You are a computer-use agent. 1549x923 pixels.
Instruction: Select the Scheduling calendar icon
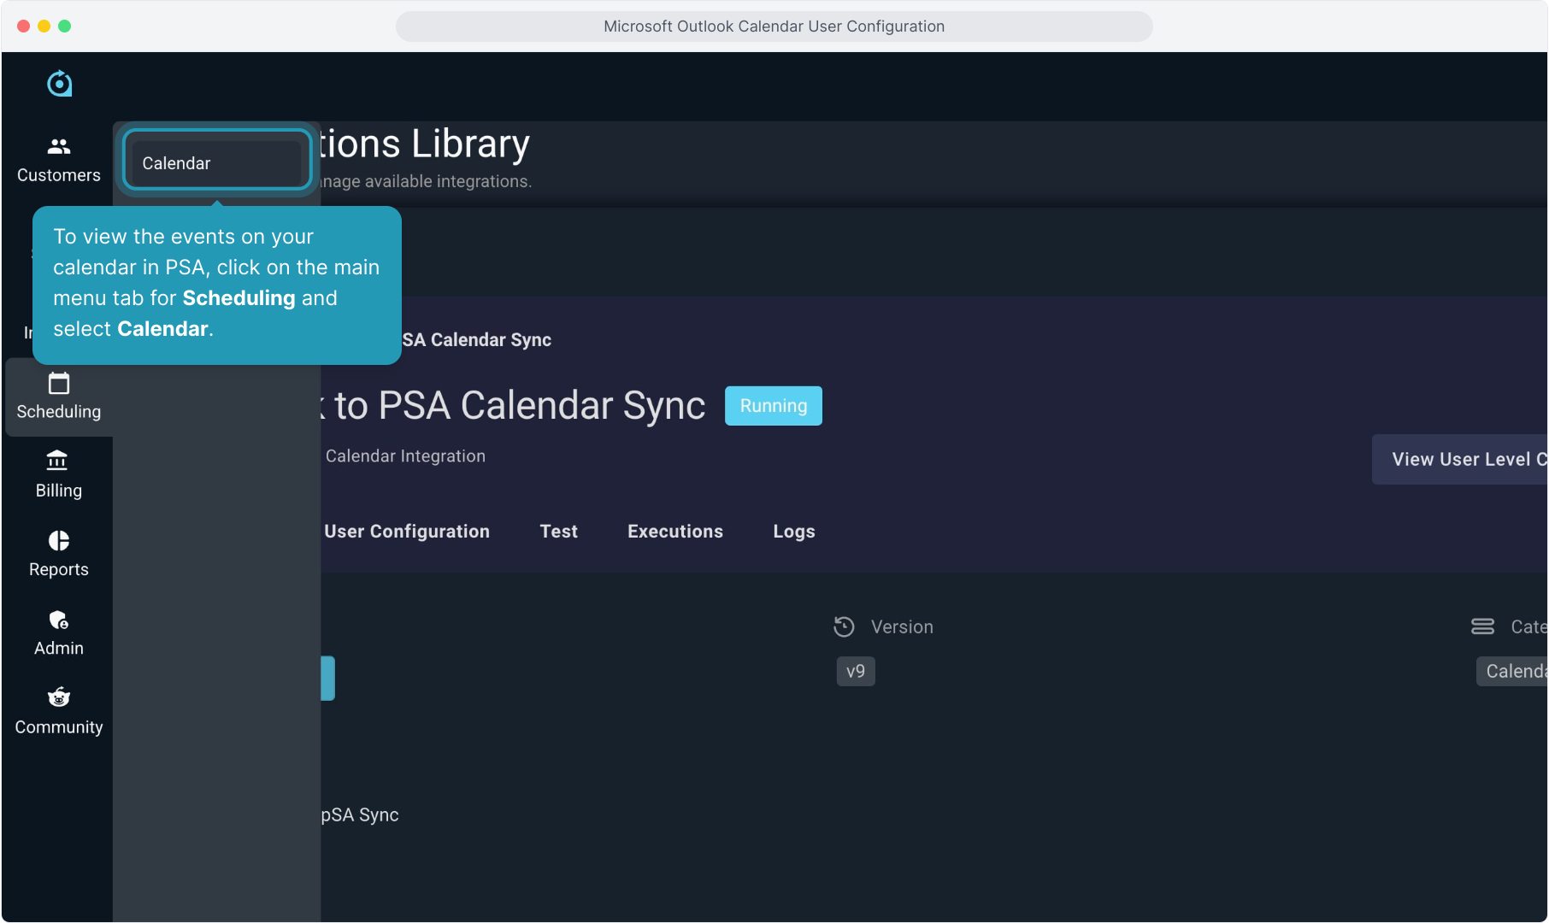[59, 384]
